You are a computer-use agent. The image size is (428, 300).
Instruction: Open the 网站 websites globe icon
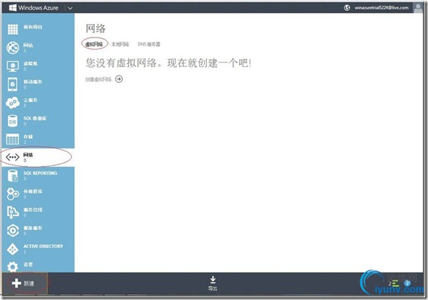[13, 47]
